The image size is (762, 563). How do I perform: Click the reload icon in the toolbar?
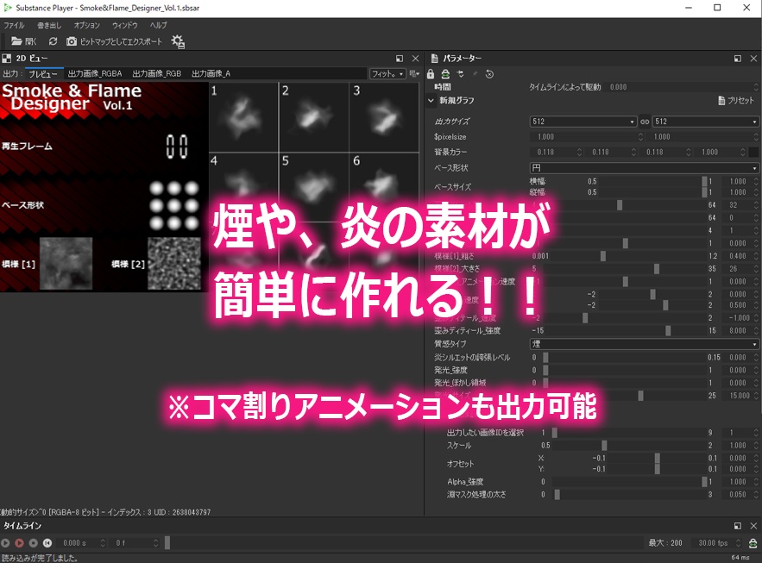click(x=53, y=41)
